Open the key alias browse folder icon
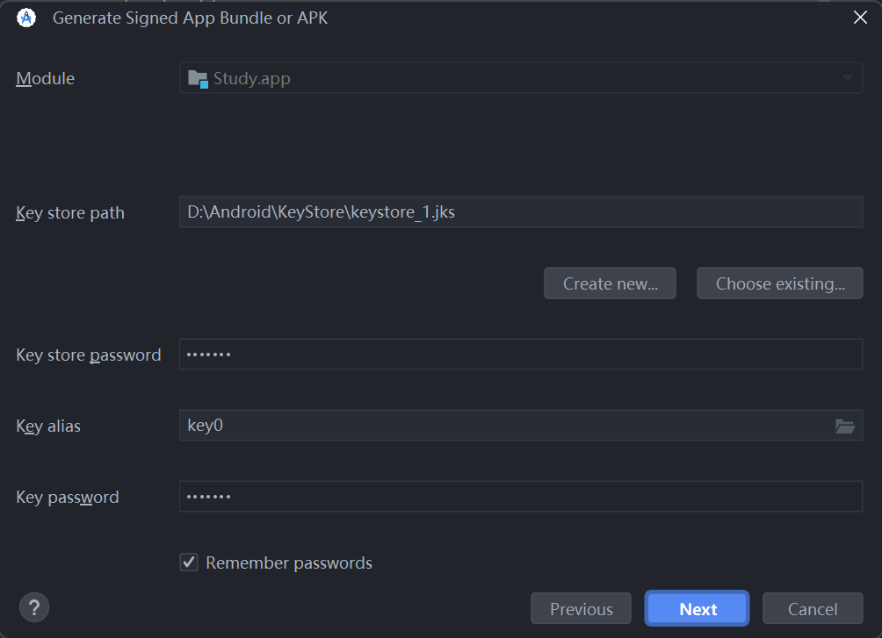 tap(844, 427)
